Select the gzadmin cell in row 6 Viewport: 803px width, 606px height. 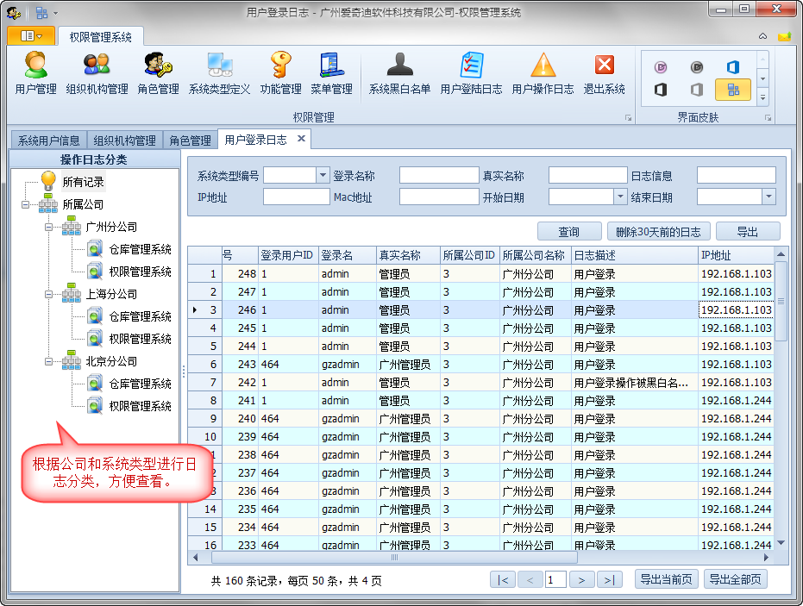[x=348, y=365]
